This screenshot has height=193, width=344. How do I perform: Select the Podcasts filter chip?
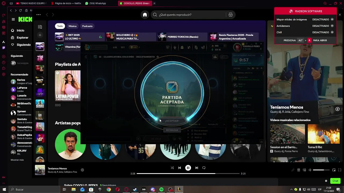click(87, 26)
